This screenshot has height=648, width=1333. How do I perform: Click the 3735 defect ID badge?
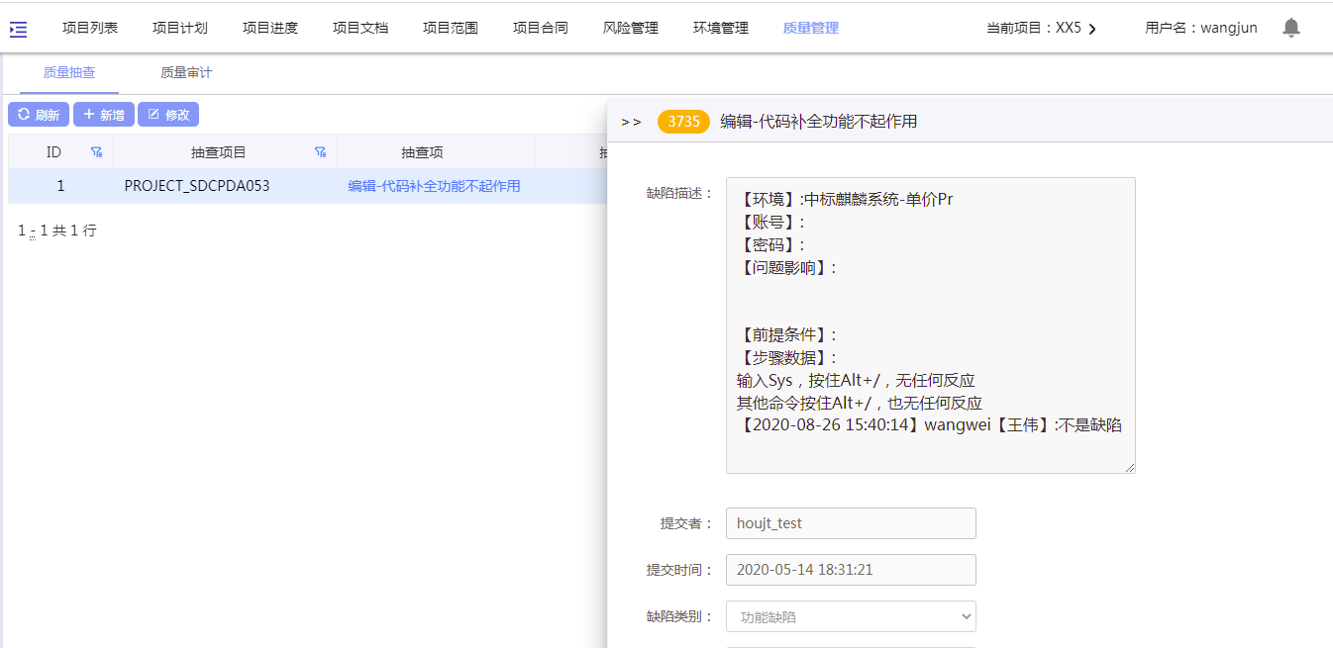click(683, 122)
